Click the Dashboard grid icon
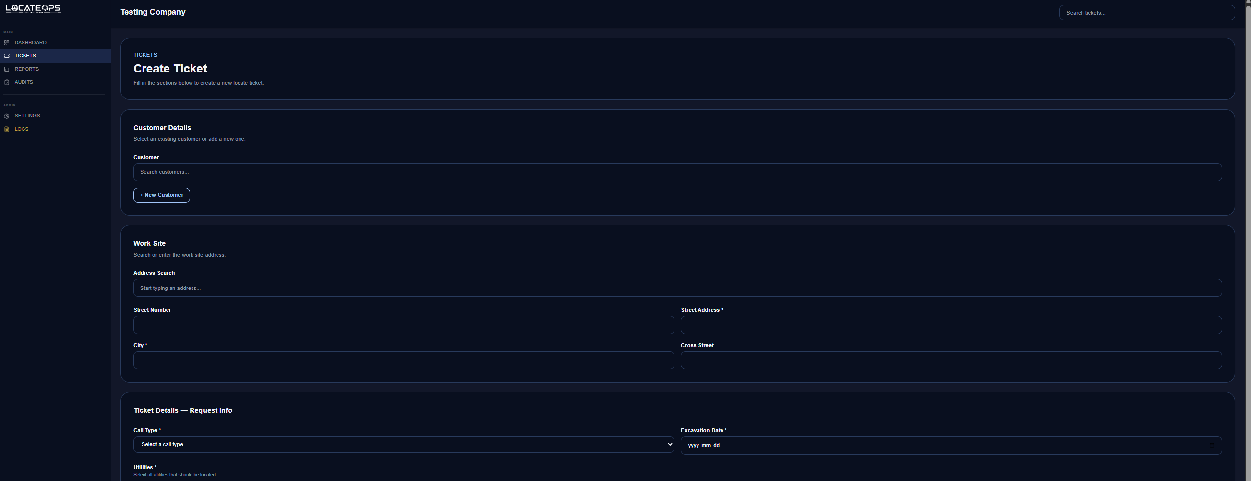The width and height of the screenshot is (1251, 481). (x=7, y=43)
